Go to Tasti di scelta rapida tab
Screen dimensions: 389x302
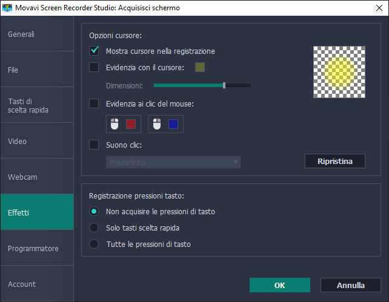point(37,105)
